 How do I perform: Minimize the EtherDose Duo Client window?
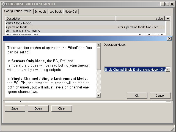[162, 4]
